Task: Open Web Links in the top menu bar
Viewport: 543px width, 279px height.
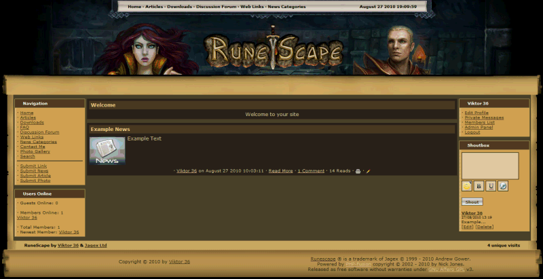Action: (x=252, y=7)
